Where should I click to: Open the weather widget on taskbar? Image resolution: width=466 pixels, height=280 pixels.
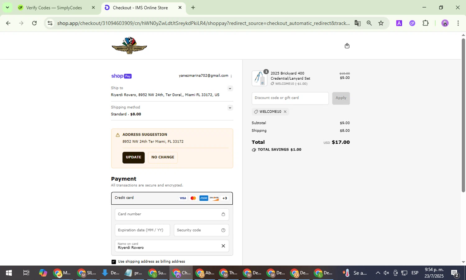pos(354,273)
